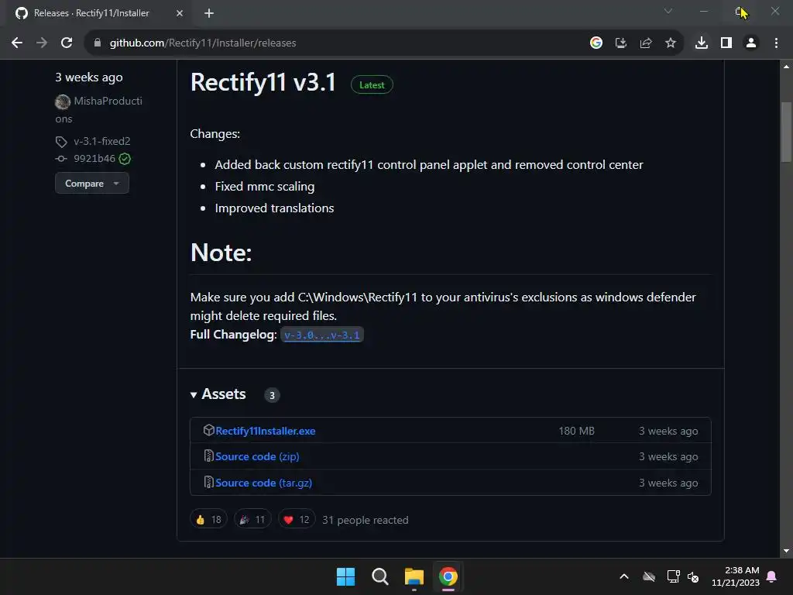This screenshot has height=595, width=793.
Task: Click Chrome taskbar icon
Action: pos(448,576)
